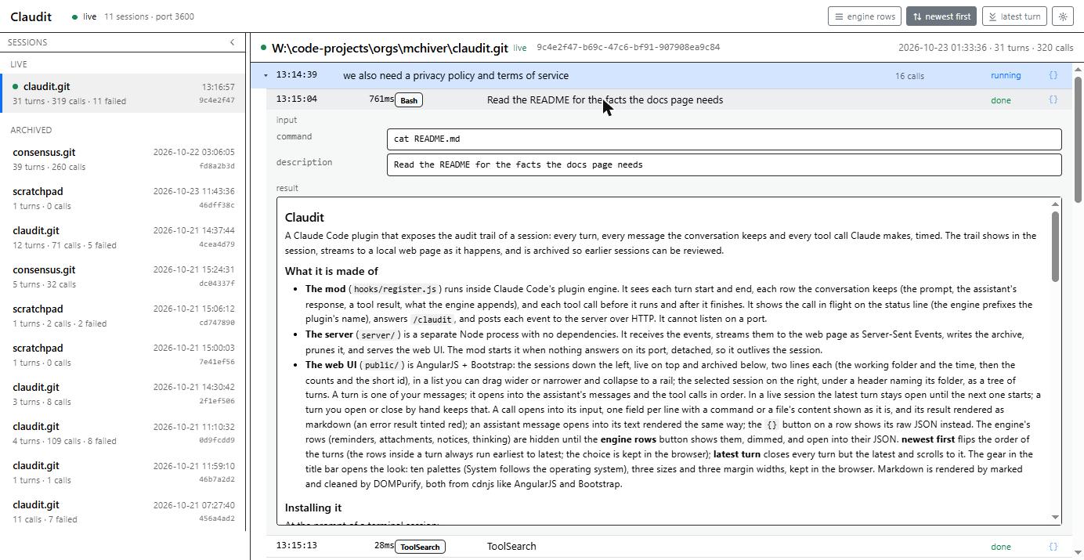This screenshot has width=1084, height=560.
Task: Toggle newest first ordering
Action: (941, 16)
